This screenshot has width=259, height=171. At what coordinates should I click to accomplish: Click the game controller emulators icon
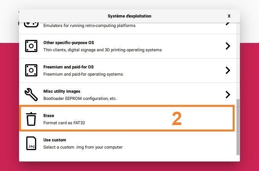(x=31, y=25)
